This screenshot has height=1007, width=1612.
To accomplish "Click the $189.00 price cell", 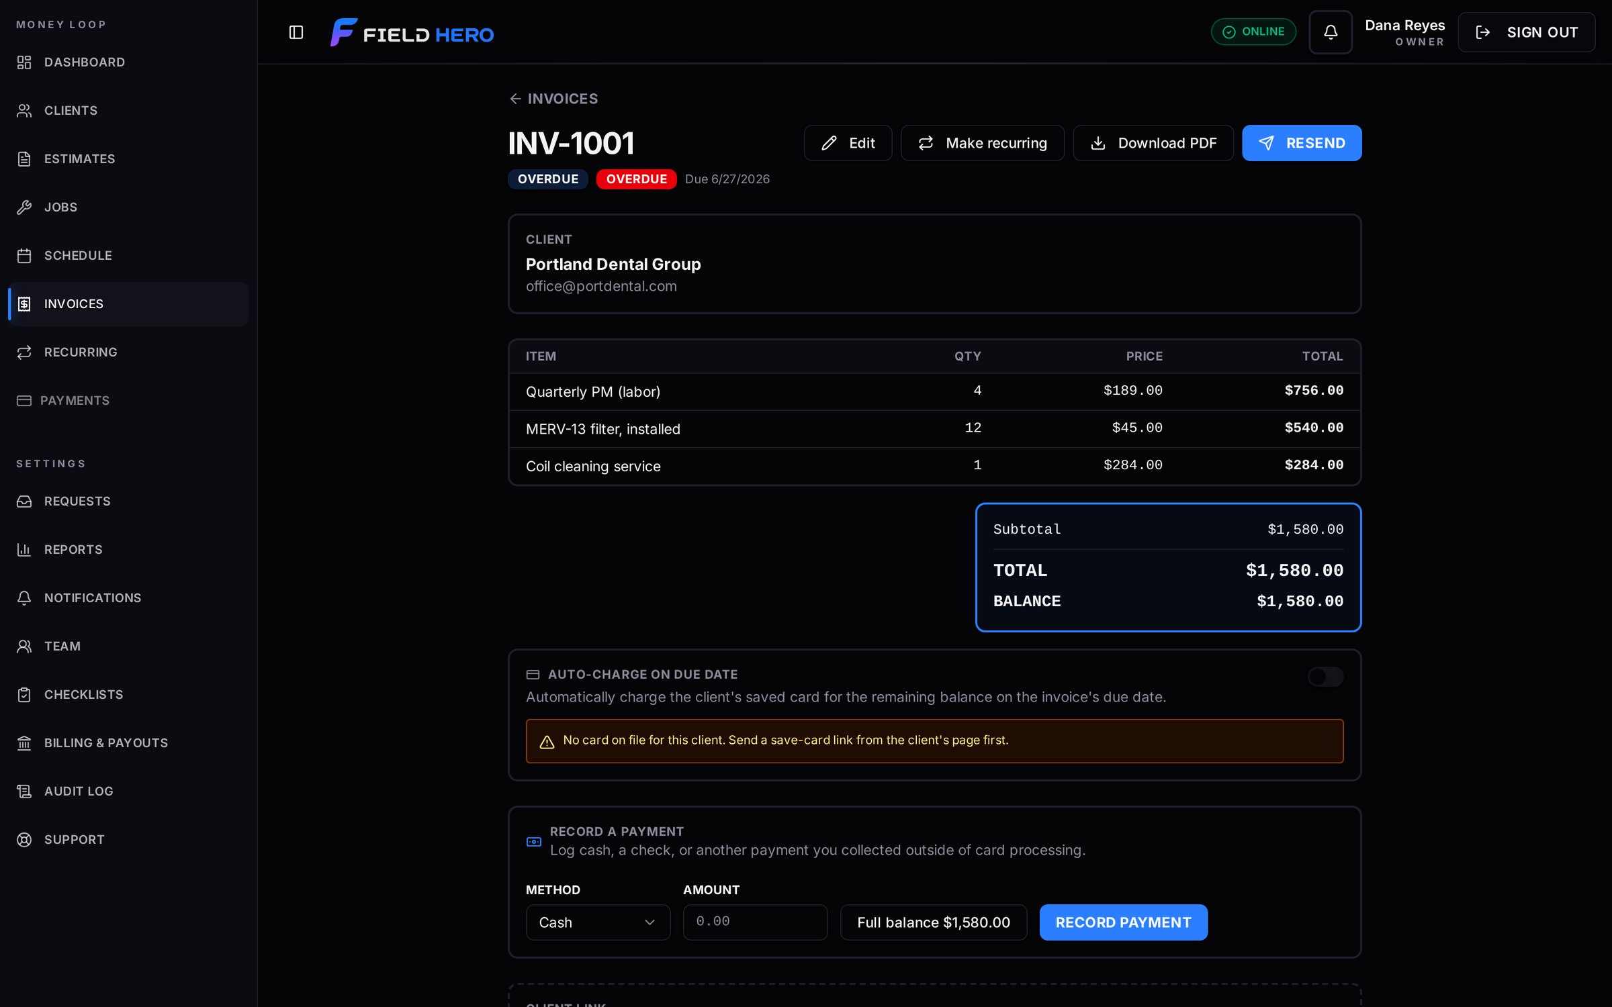I will (x=1132, y=391).
